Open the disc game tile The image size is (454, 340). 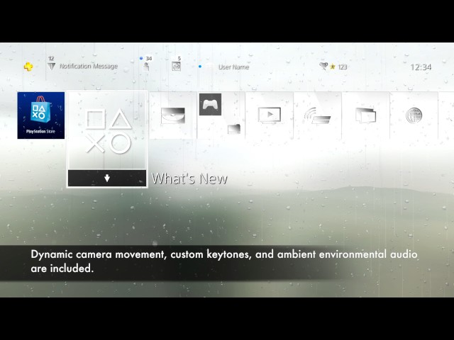pyautogui.click(x=173, y=115)
